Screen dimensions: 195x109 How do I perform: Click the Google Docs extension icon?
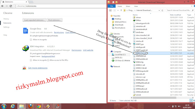pyautogui.click(x=26, y=31)
